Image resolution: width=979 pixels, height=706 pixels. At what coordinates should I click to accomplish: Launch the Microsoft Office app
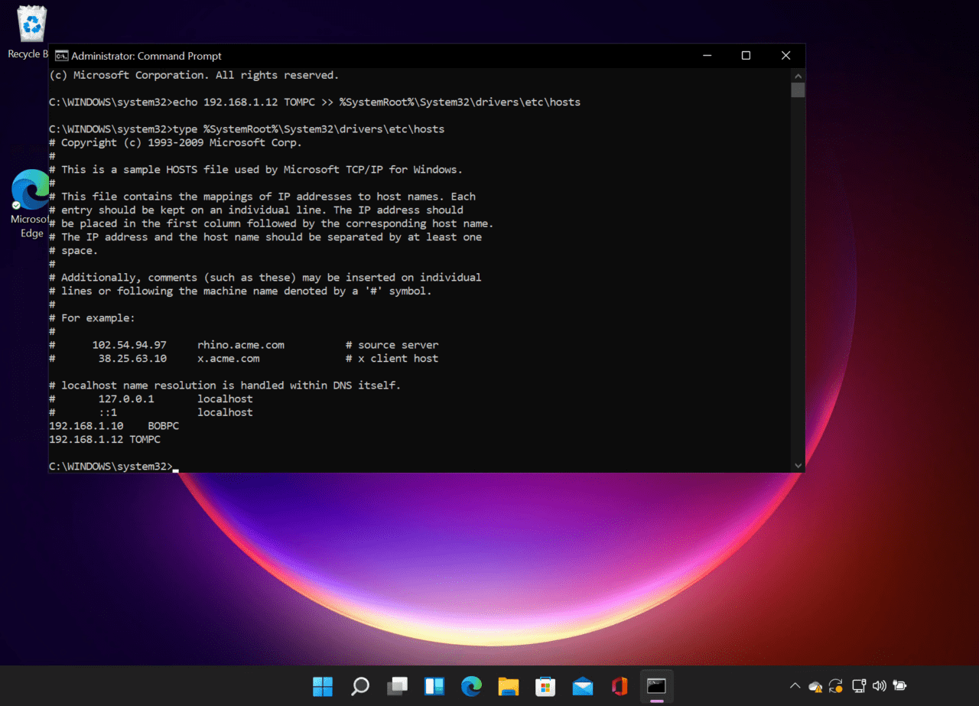620,686
